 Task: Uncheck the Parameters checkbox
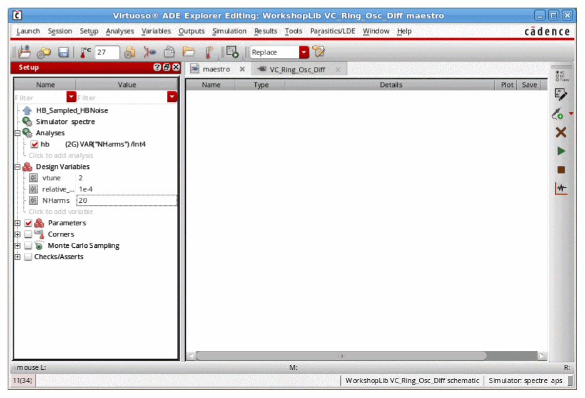(28, 223)
